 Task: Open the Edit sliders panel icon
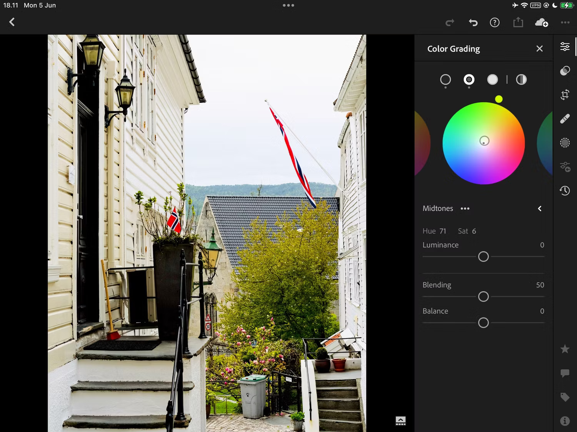pyautogui.click(x=565, y=47)
